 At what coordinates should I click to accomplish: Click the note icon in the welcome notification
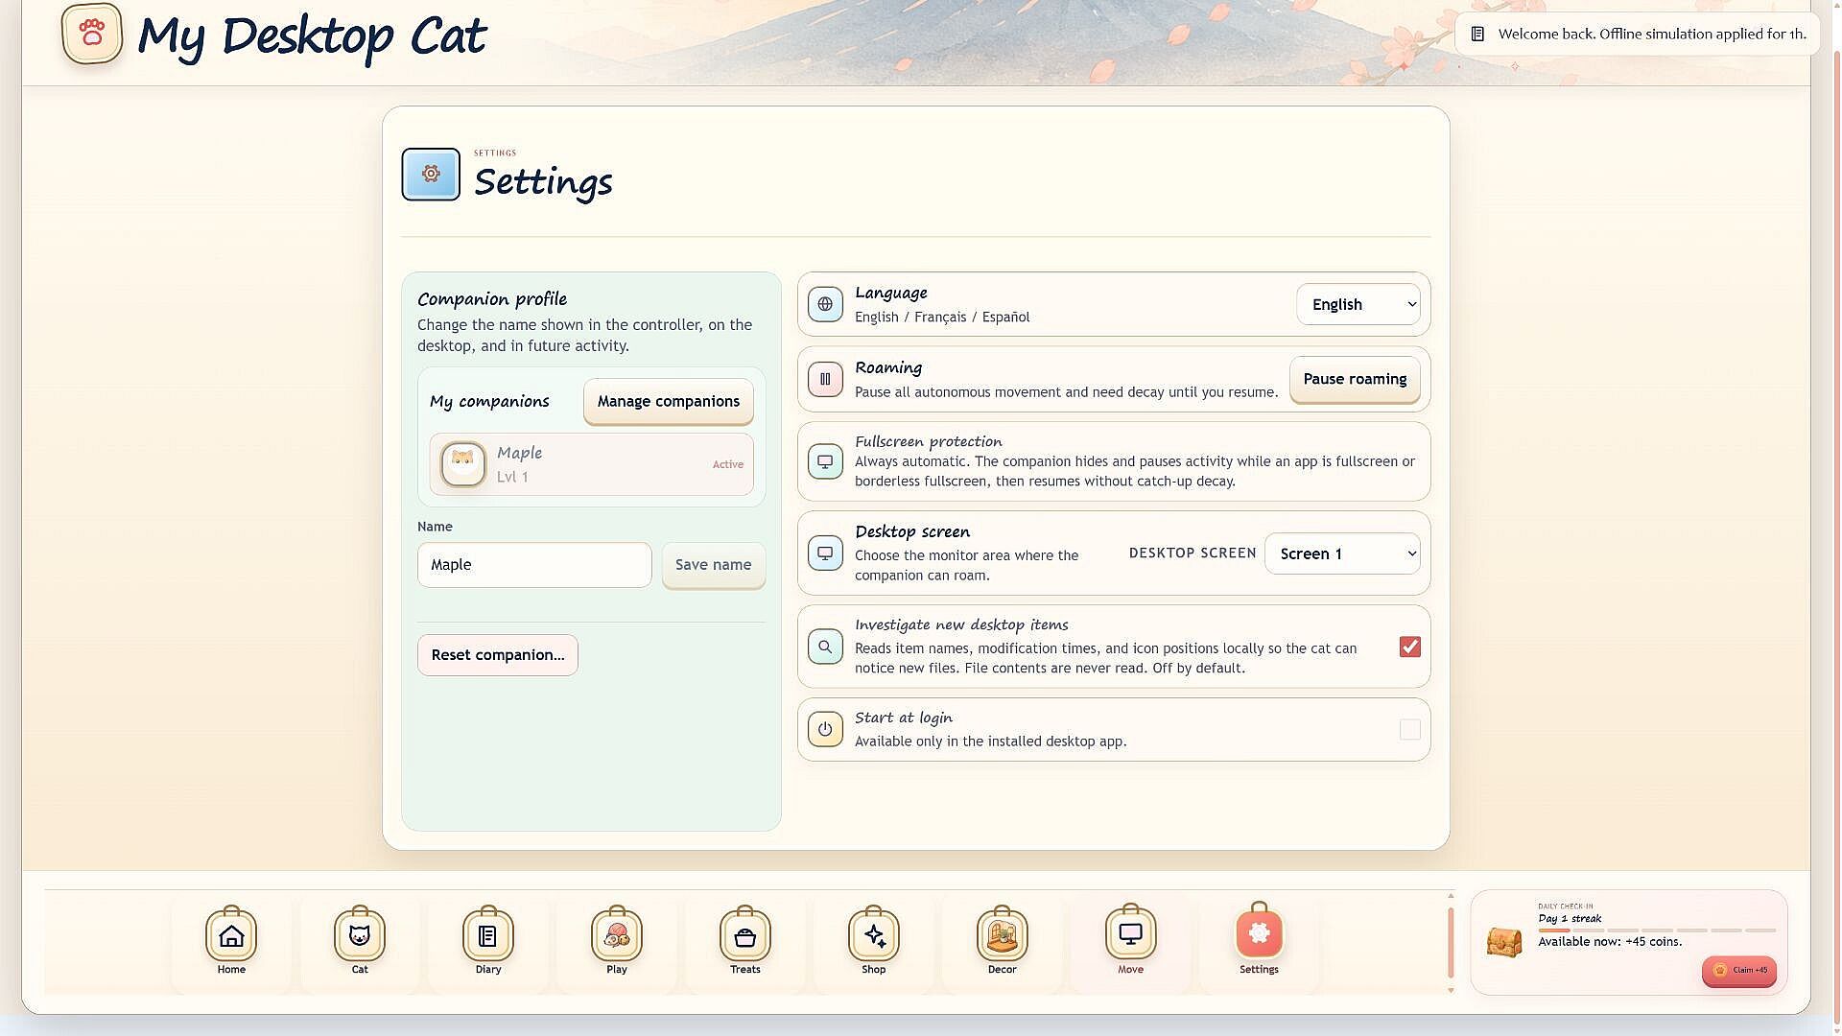pyautogui.click(x=1478, y=35)
